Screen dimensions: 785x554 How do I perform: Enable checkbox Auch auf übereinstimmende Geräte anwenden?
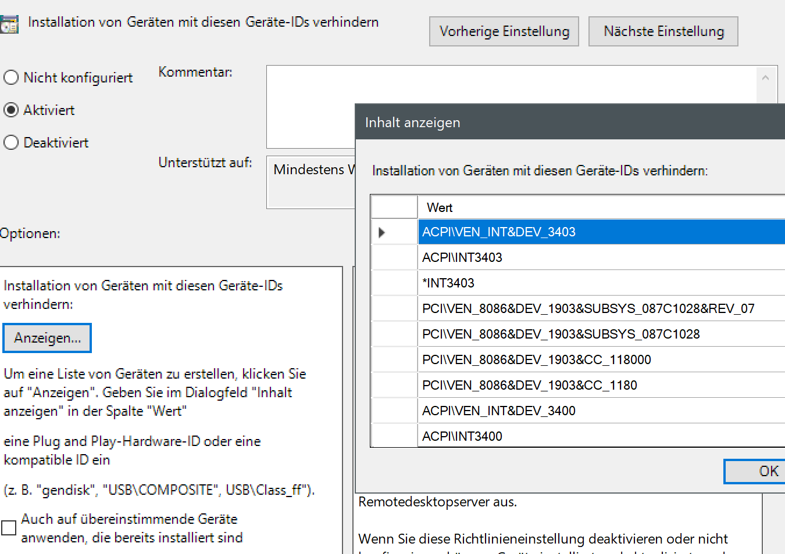point(9,527)
